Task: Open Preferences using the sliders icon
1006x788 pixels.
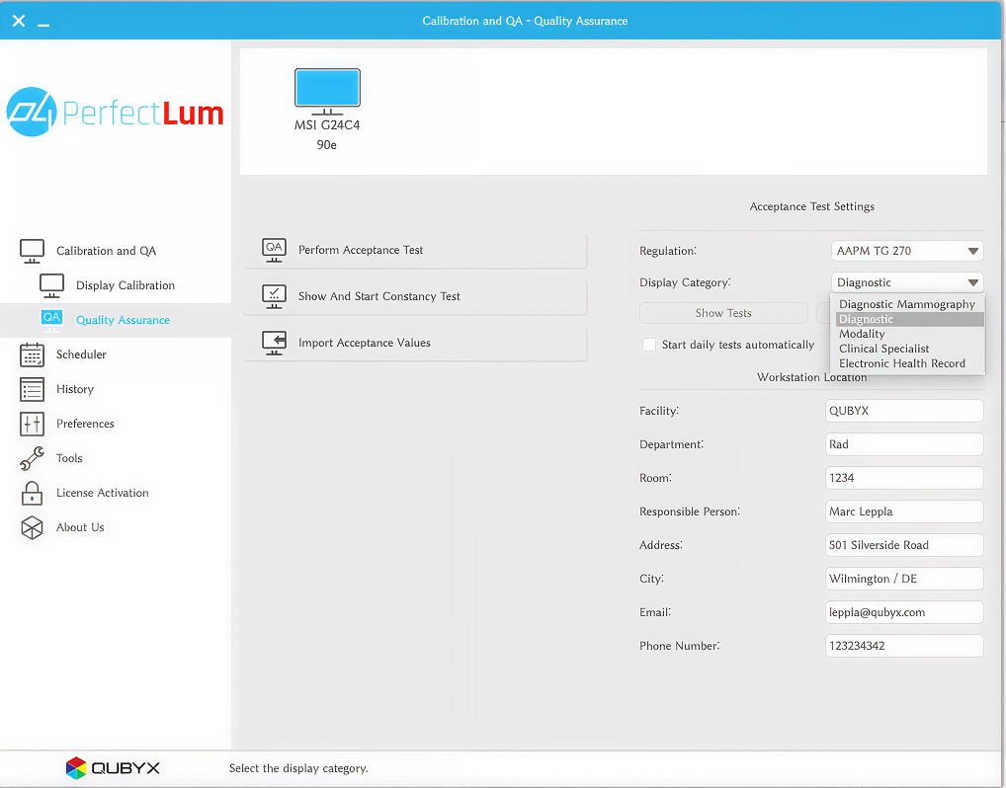Action: (32, 424)
